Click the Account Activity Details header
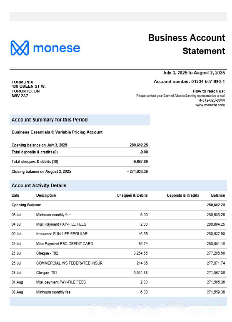This screenshot has width=232, height=322. click(39, 185)
